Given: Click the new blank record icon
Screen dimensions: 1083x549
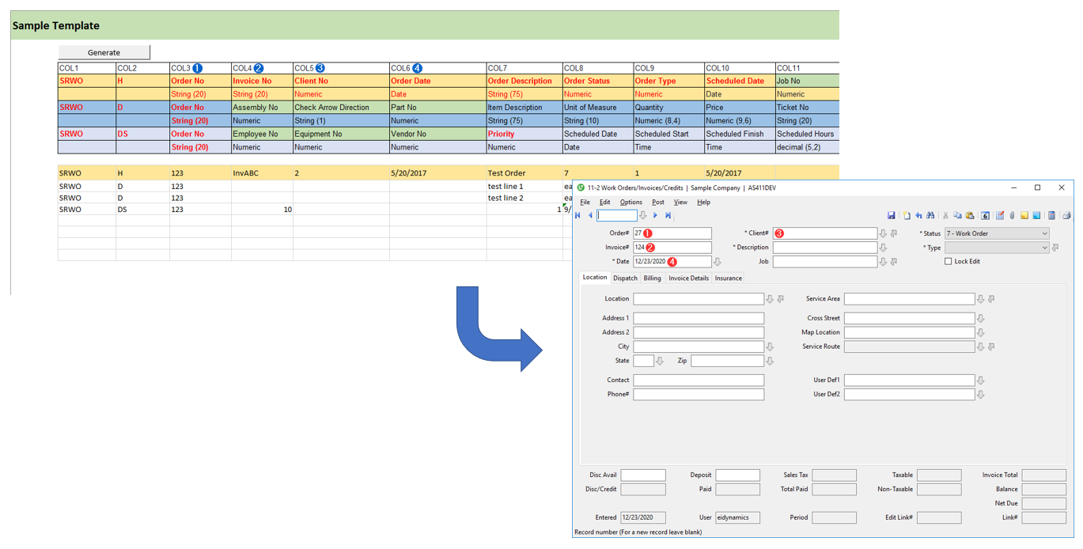Looking at the screenshot, I should 907,215.
